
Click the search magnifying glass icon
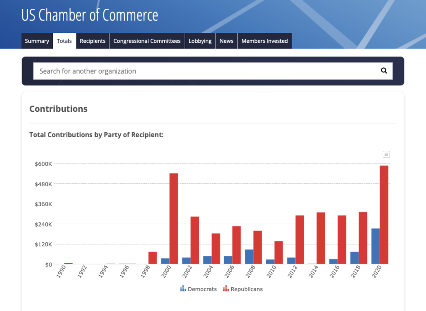(384, 71)
